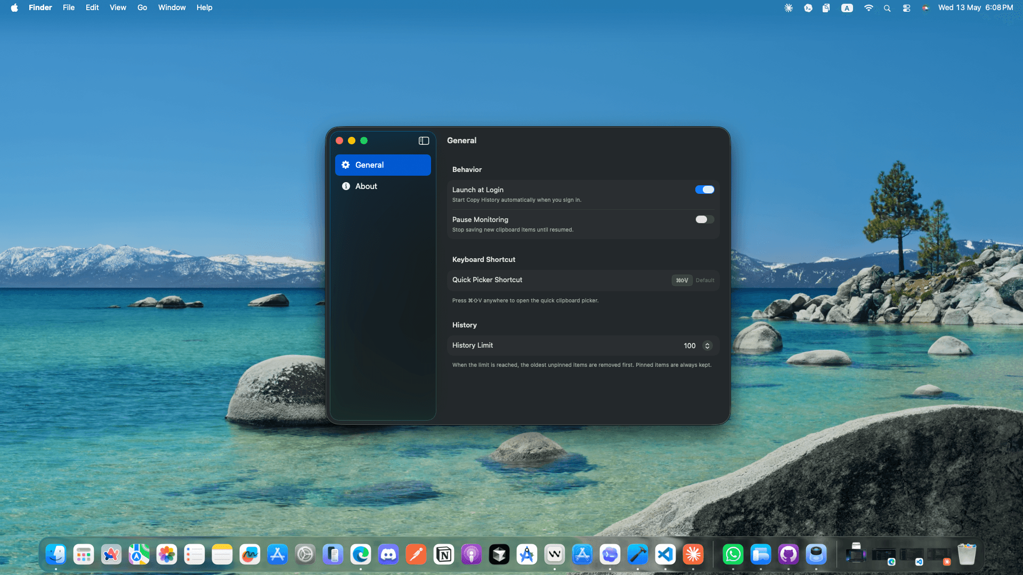Screen dimensions: 1023x575
Task: Open WhatsApp from the Dock
Action: coord(733,555)
